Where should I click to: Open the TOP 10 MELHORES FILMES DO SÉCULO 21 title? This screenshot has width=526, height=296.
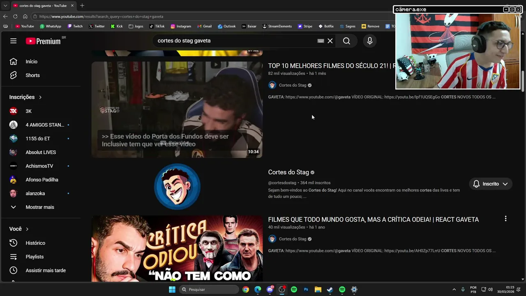tap(331, 66)
